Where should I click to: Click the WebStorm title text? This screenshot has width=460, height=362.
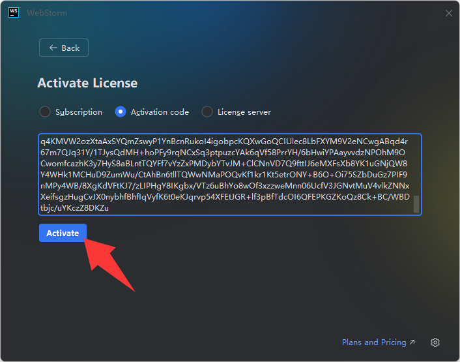47,13
